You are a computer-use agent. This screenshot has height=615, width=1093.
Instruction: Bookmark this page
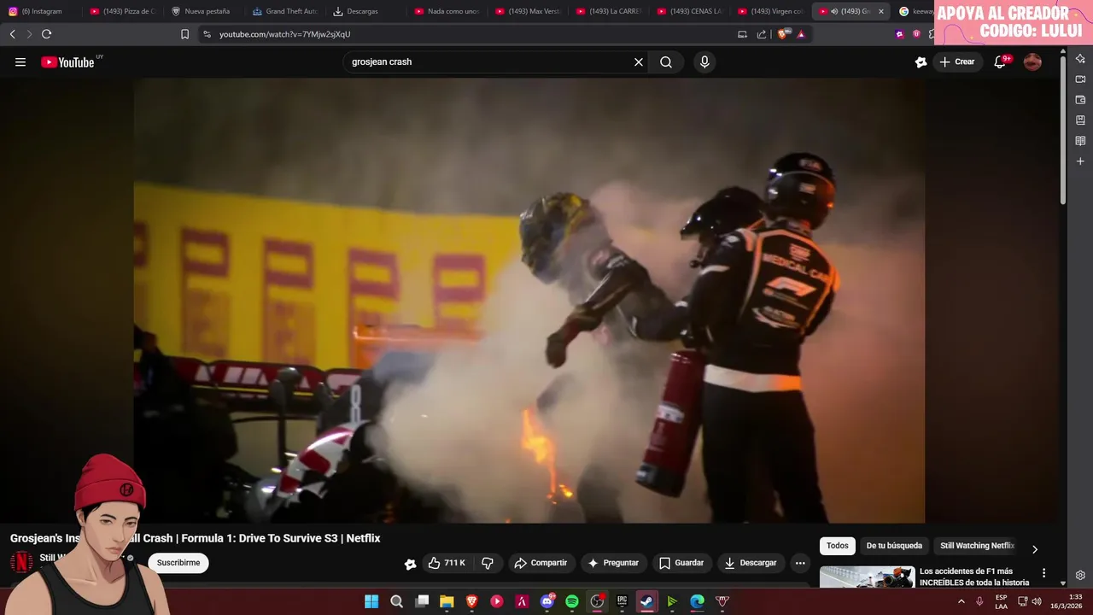pos(184,34)
